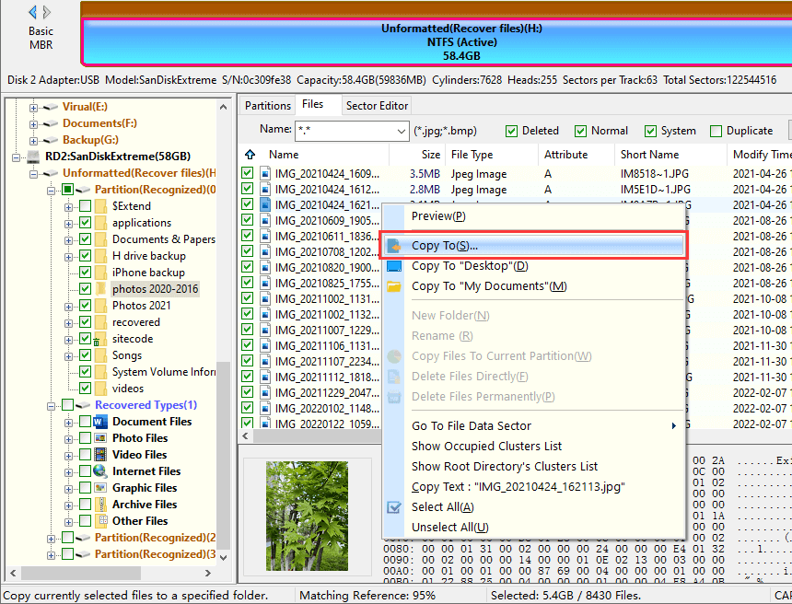
Task: Click the up-arrow parent folder icon
Action: 250,155
